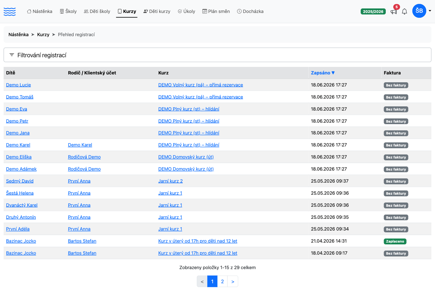Select the Kurzy menu item
The image size is (435, 292).
click(127, 11)
